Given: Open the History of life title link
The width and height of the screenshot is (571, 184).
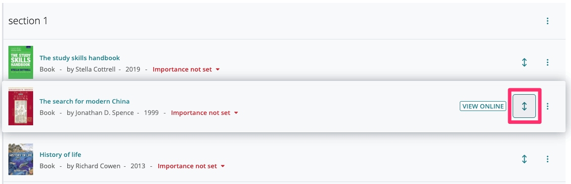Looking at the screenshot, I should [60, 154].
